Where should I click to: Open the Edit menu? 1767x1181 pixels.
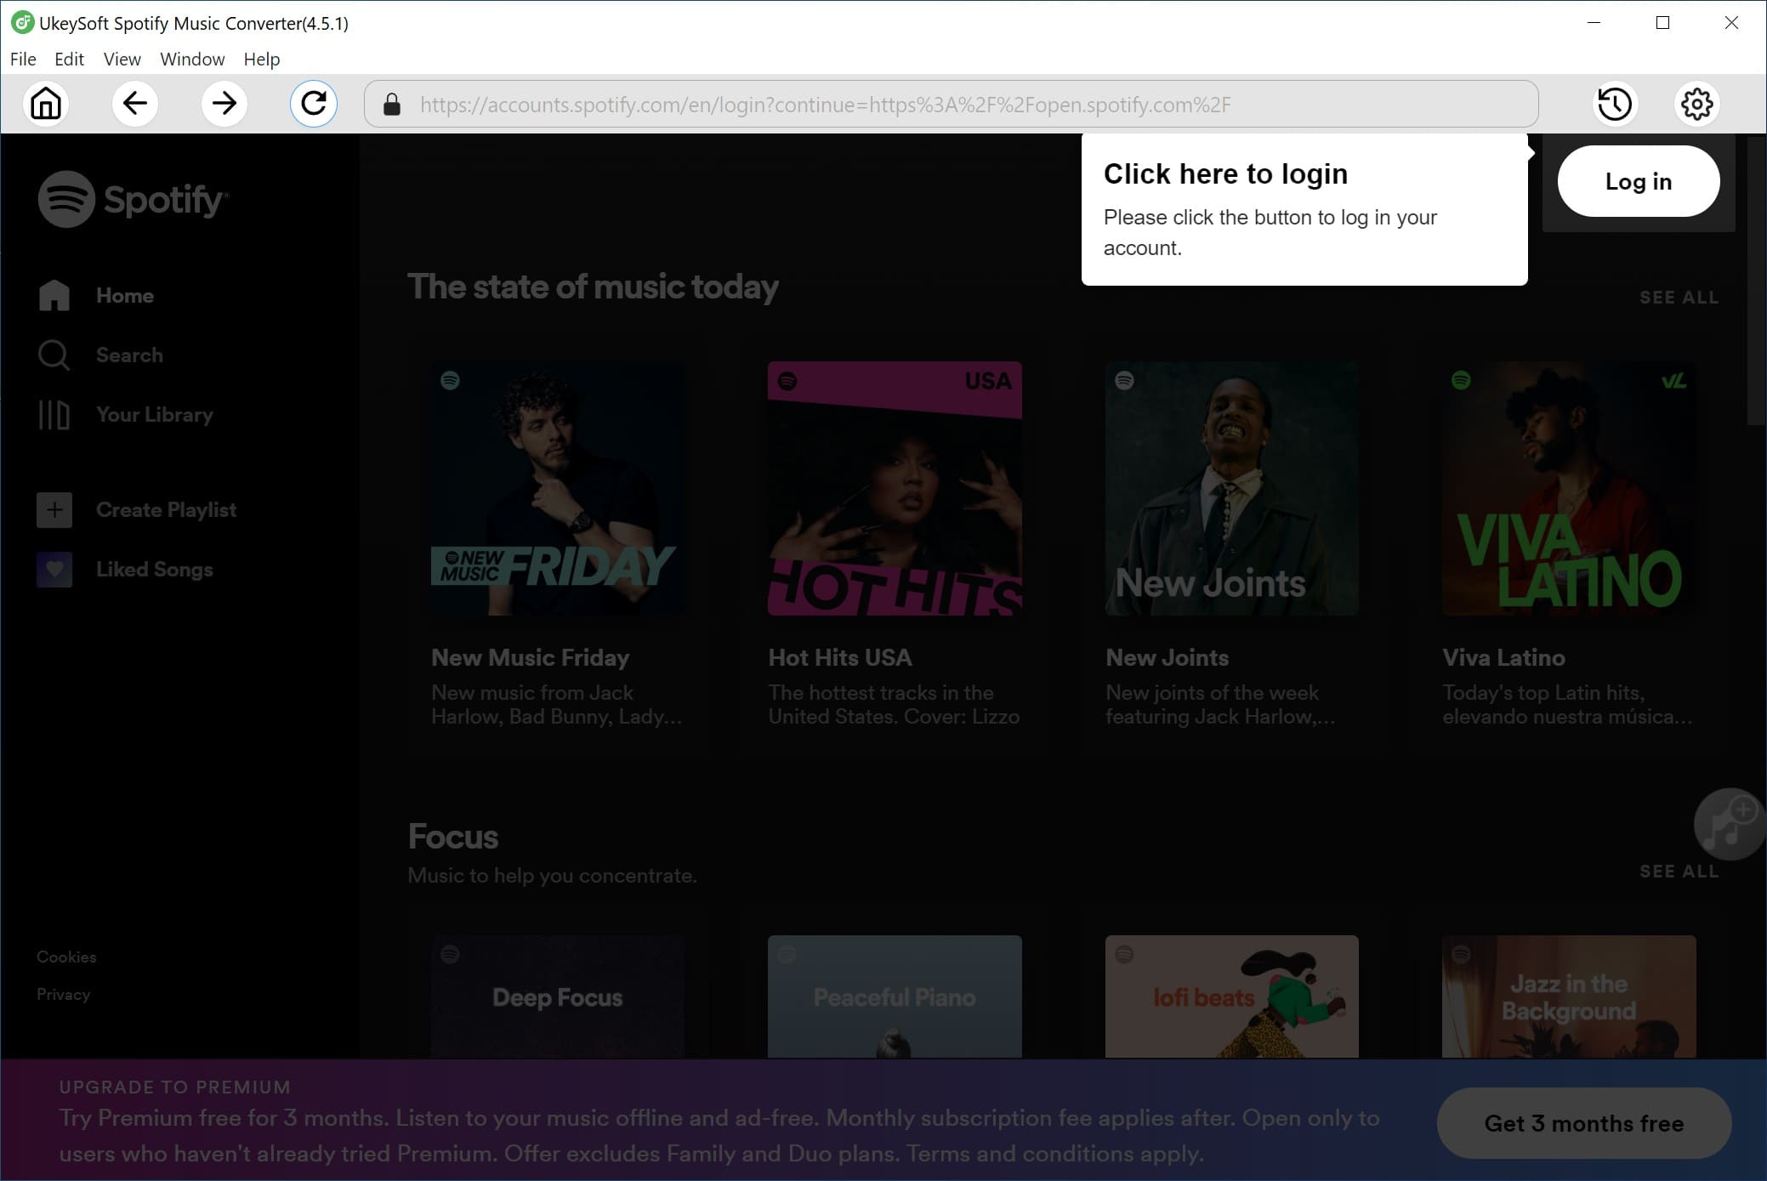tap(69, 60)
